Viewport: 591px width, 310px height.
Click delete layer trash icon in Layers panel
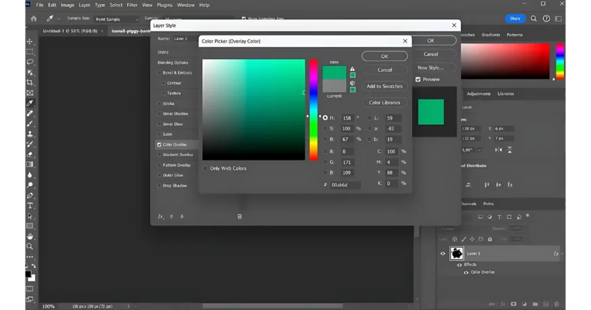pyautogui.click(x=557, y=304)
